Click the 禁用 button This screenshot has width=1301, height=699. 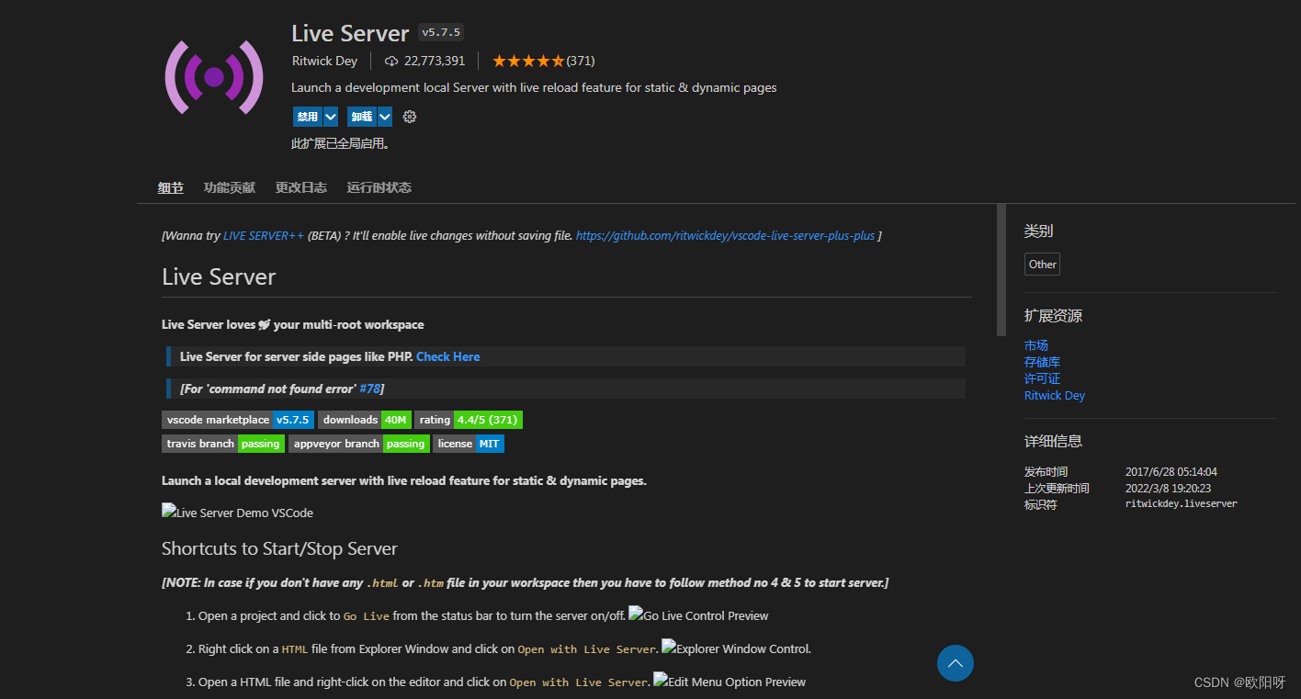point(307,117)
